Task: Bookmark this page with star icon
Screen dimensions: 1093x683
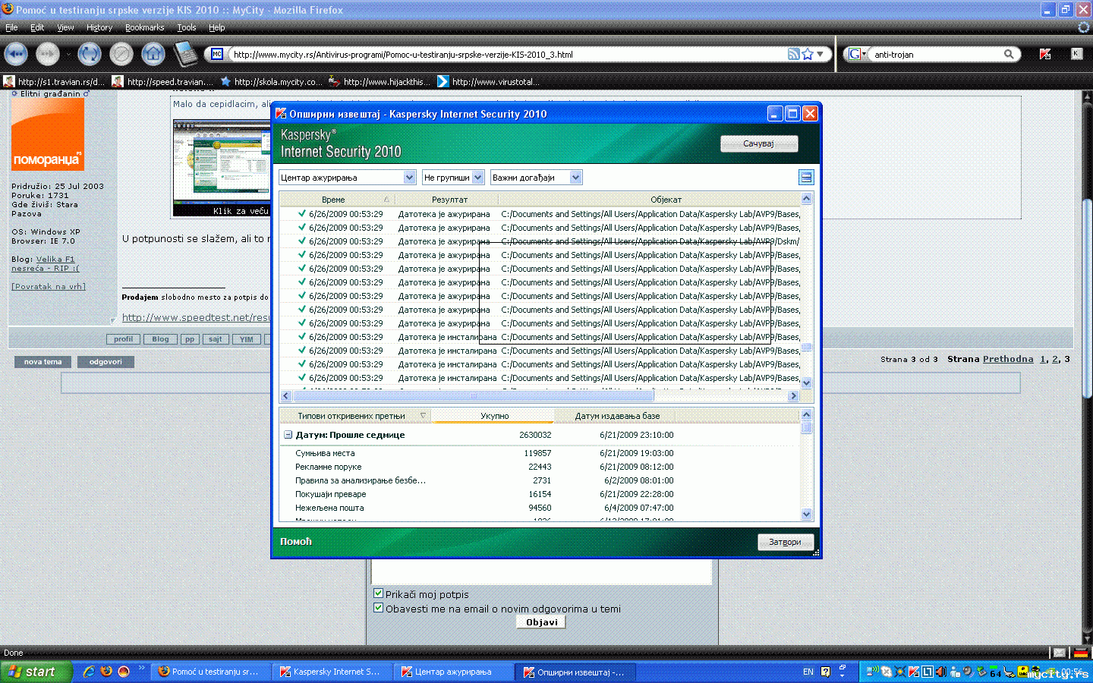Action: pos(808,54)
